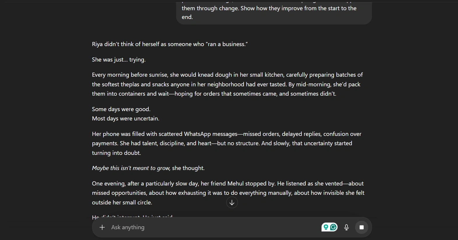Click the line 'She was just... trying.'

tap(119, 60)
